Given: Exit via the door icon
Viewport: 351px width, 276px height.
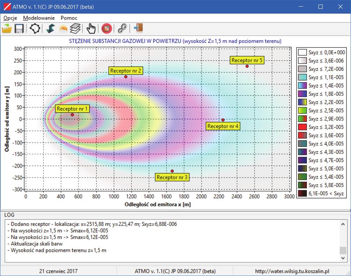Looking at the screenshot, I should coord(139,28).
